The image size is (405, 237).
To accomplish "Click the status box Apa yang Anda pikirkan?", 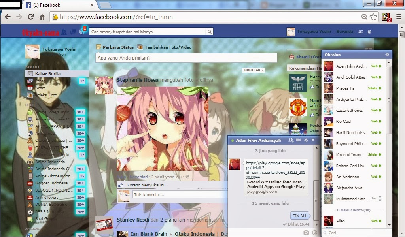I will [x=186, y=58].
